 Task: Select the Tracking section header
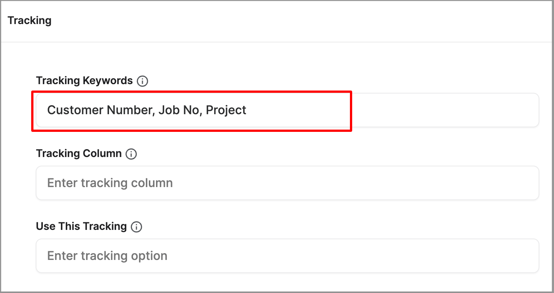coord(29,20)
